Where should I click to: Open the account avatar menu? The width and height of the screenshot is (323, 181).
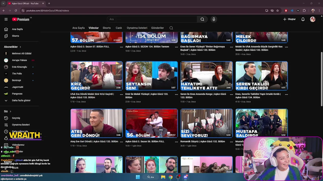(313, 19)
